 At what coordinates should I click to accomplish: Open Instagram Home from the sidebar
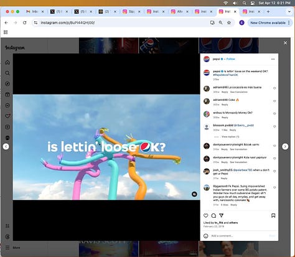(x=7, y=62)
